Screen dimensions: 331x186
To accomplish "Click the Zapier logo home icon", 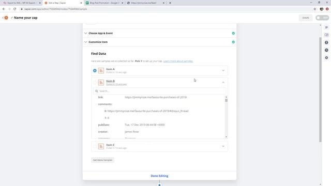I will pos(6,18).
